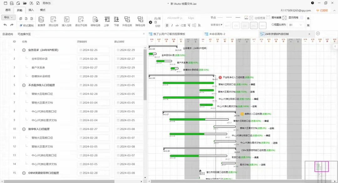Switch to the 模式 ribbon tab

tap(43, 10)
